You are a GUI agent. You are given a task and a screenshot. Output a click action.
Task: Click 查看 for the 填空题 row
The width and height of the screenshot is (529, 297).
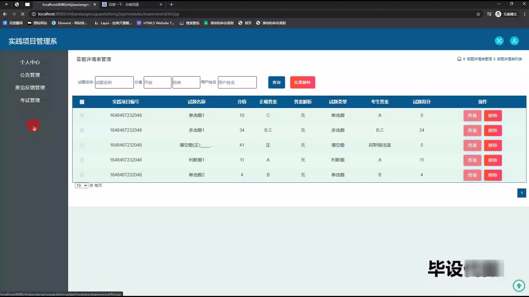[472, 145]
